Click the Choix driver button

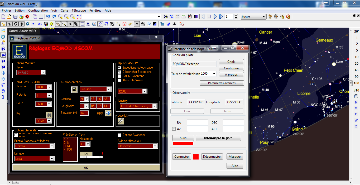click(x=231, y=62)
